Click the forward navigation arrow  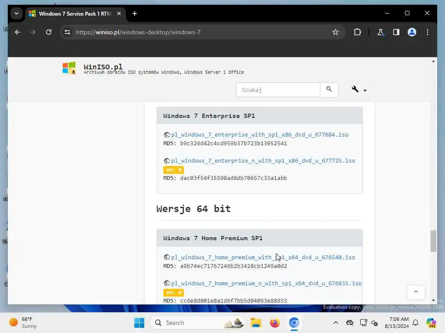click(x=33, y=32)
